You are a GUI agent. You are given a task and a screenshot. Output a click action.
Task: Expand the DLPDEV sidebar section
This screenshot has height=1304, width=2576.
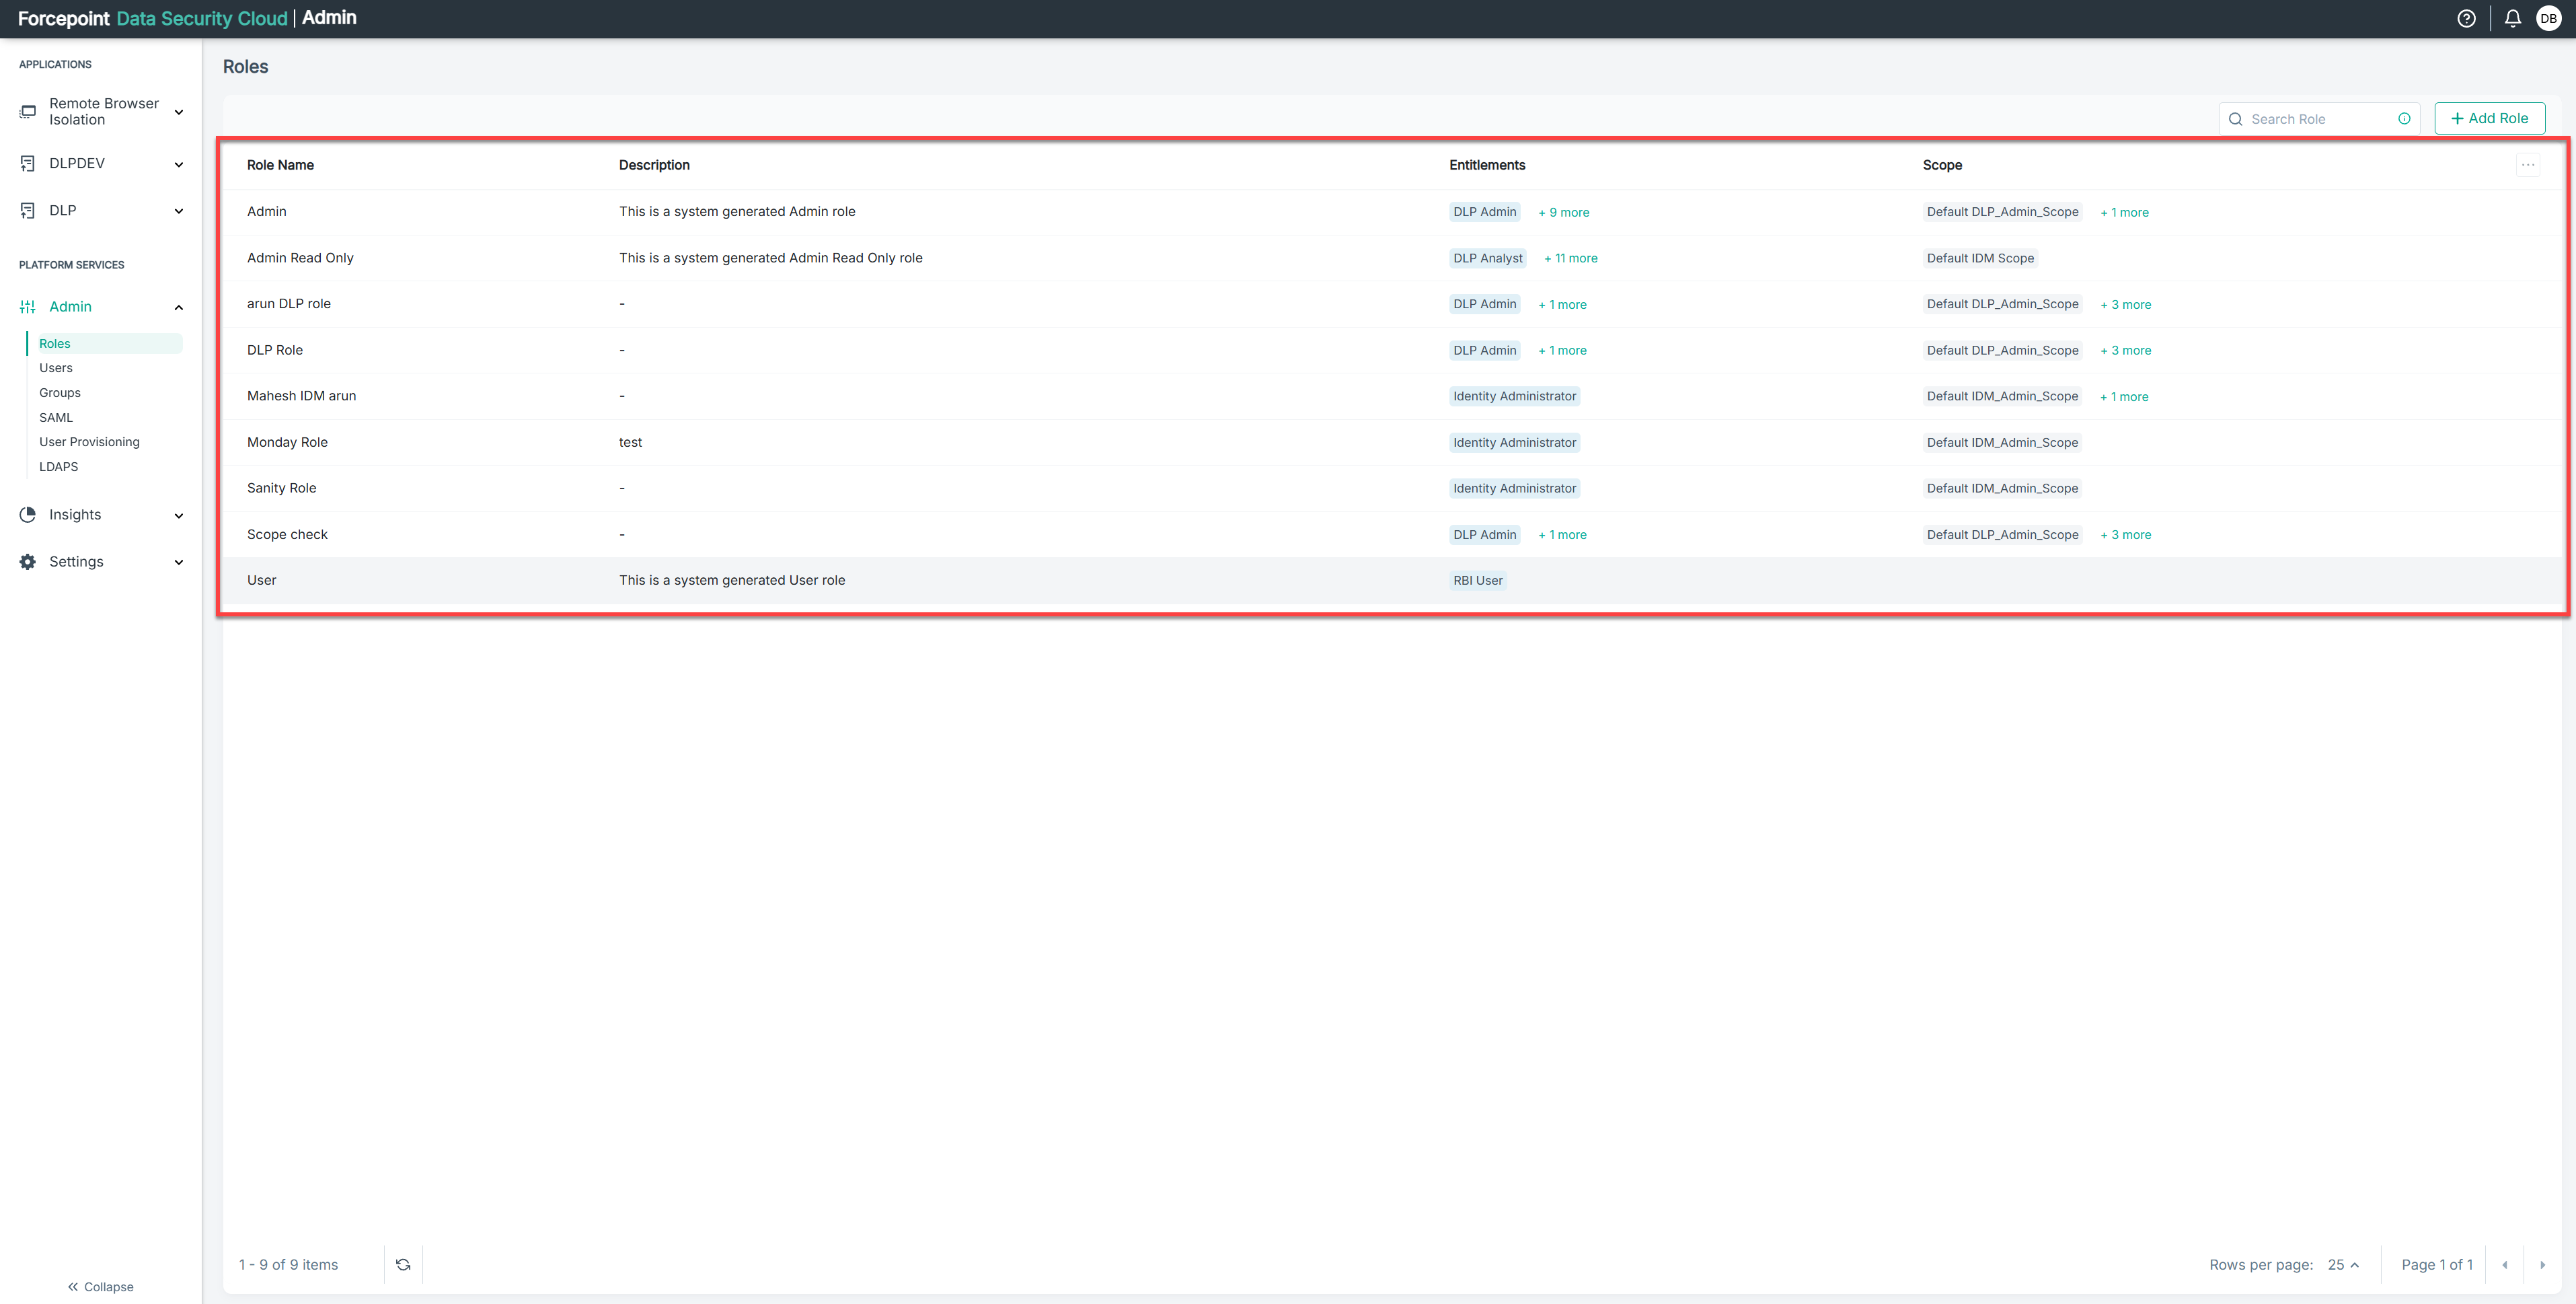coord(179,164)
